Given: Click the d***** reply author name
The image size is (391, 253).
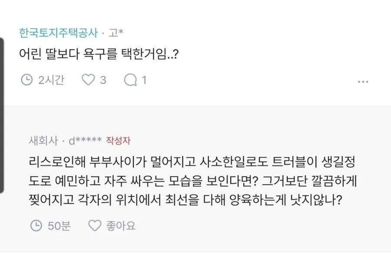Looking at the screenshot, I should [x=84, y=141].
